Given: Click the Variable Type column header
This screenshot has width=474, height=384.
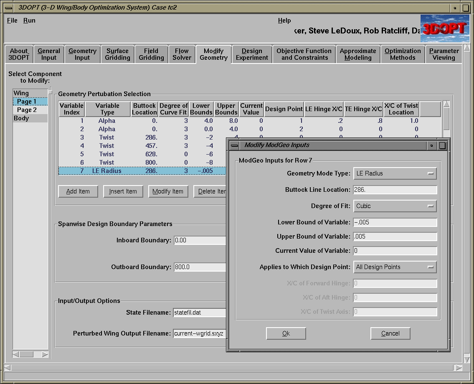Looking at the screenshot, I should pyautogui.click(x=108, y=109).
